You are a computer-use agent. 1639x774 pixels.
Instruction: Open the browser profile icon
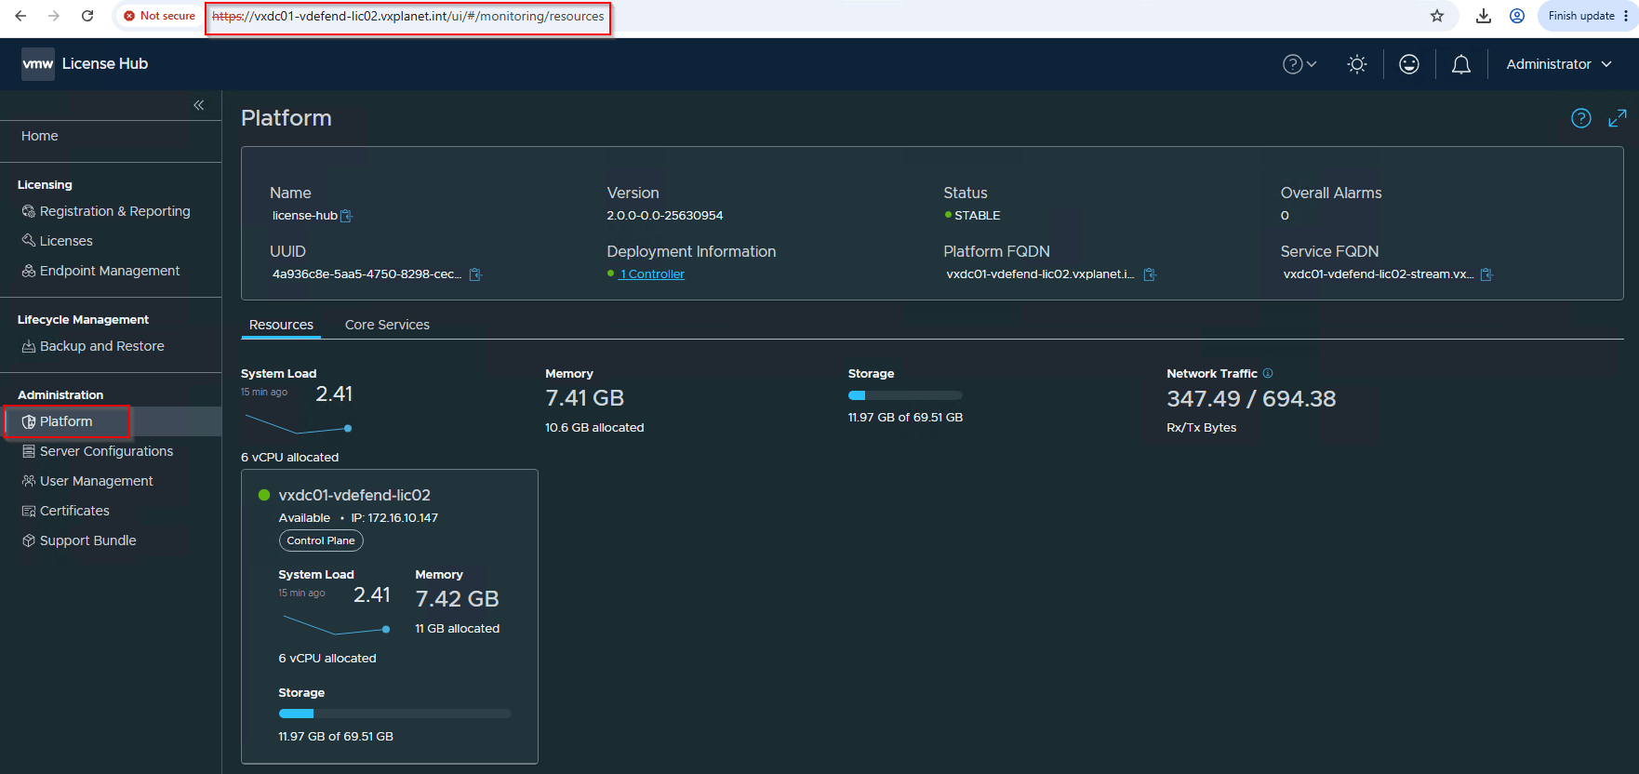pos(1517,16)
